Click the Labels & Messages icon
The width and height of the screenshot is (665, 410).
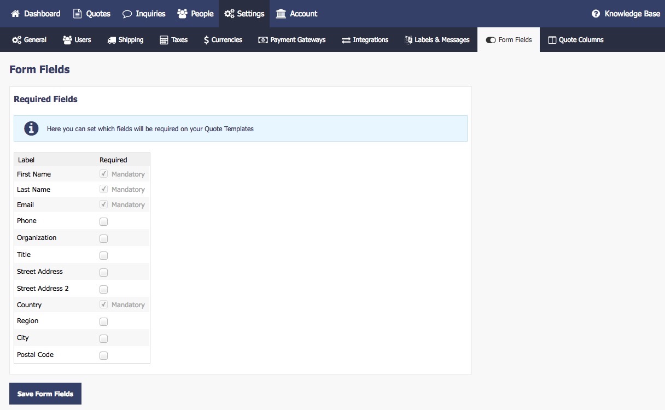click(x=409, y=40)
